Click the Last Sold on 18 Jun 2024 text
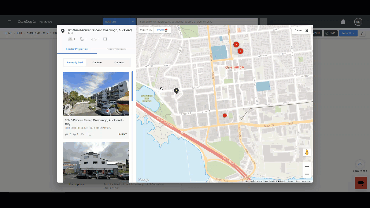 88,128
